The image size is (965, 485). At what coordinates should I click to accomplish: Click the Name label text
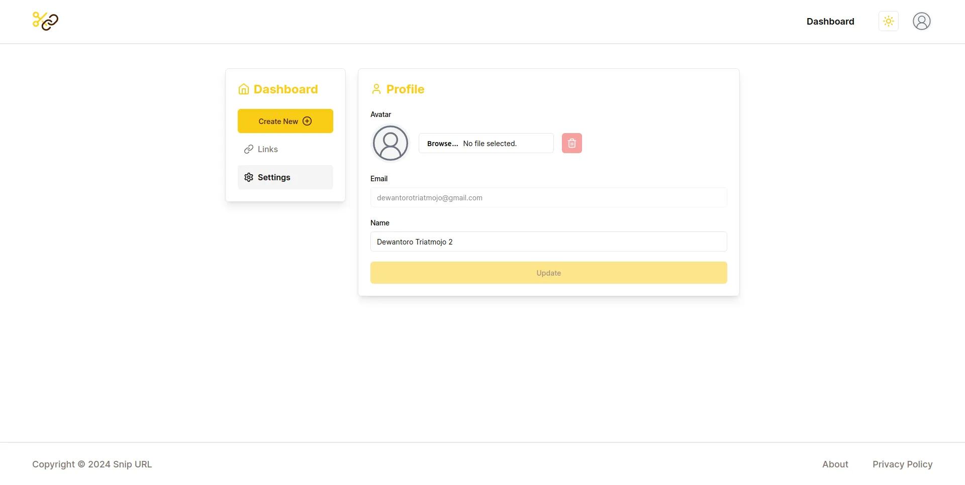pos(380,223)
